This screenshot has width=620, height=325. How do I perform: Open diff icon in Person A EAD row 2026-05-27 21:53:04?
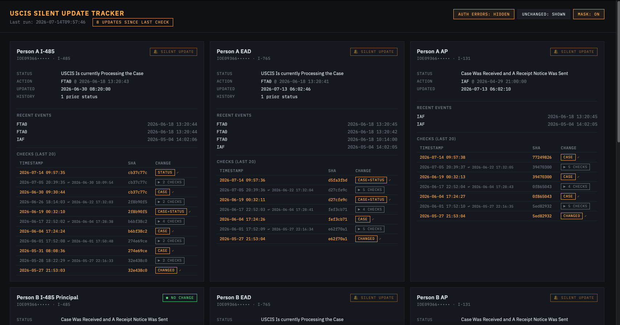coord(380,239)
